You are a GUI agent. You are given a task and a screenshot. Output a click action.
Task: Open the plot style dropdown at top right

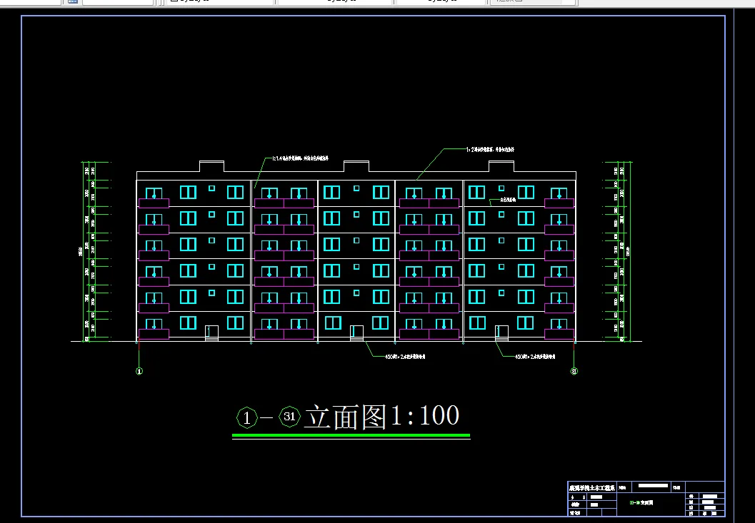[532, 2]
